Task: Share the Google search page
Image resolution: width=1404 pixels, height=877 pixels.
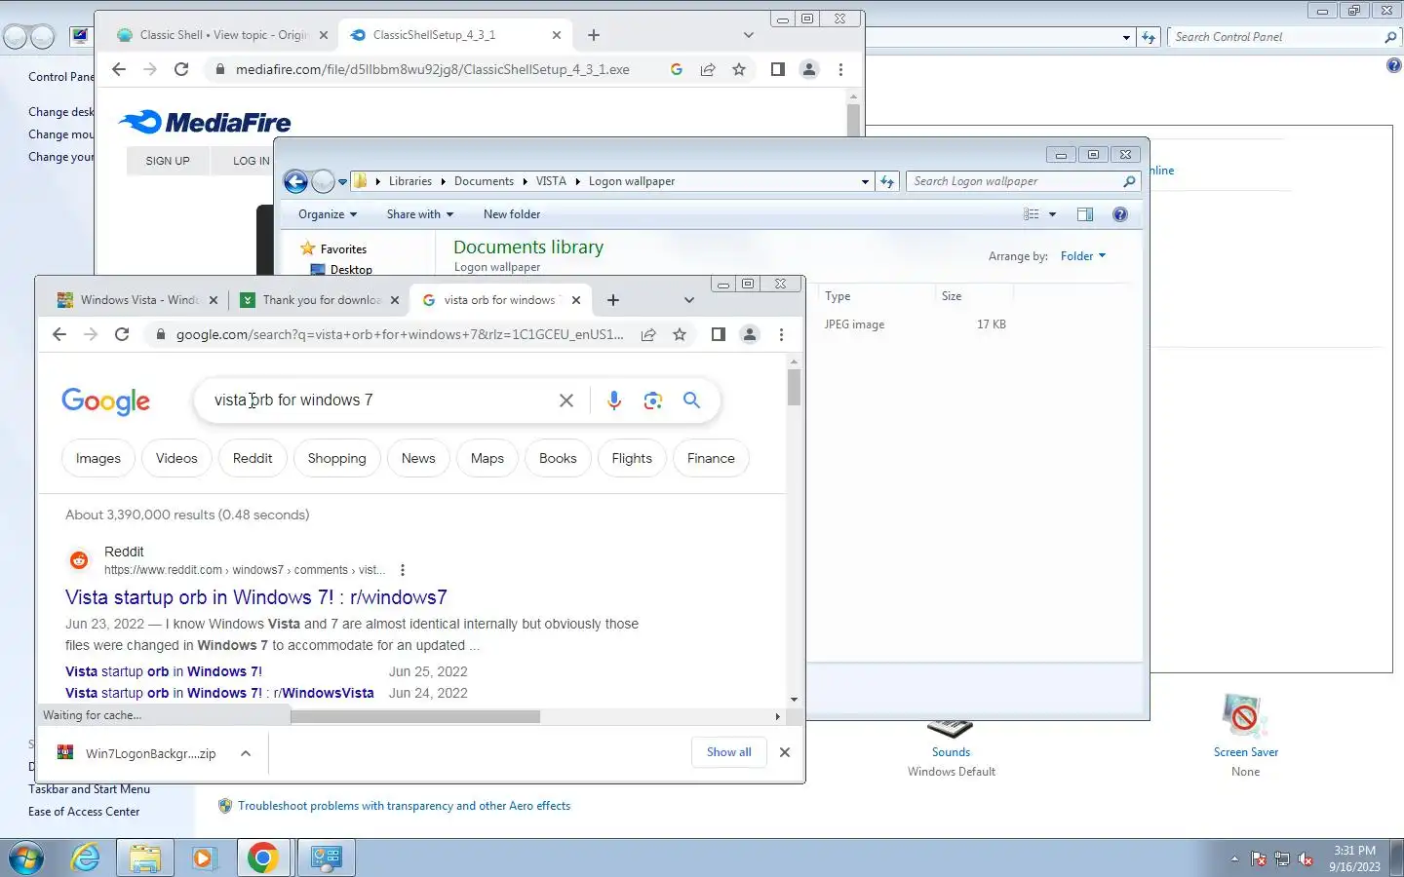Action: (x=648, y=334)
